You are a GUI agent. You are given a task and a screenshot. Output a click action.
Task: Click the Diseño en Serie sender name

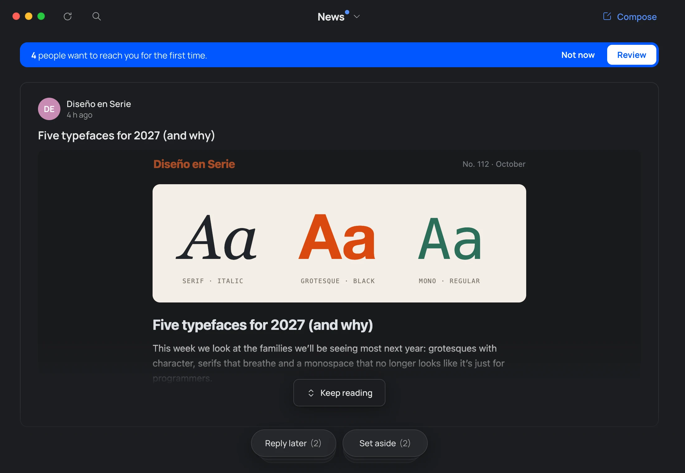point(99,104)
